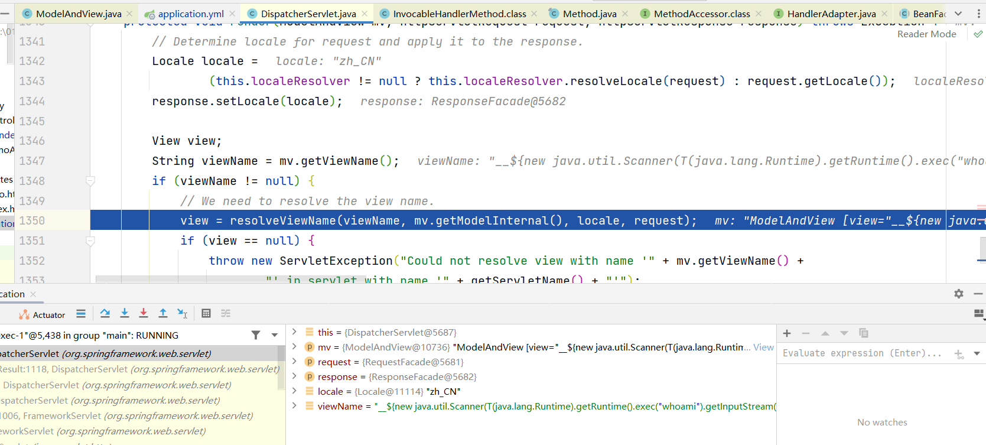
Task: Select the 'Result:1118, DispatcherServlet' stack frame
Action: pos(139,369)
